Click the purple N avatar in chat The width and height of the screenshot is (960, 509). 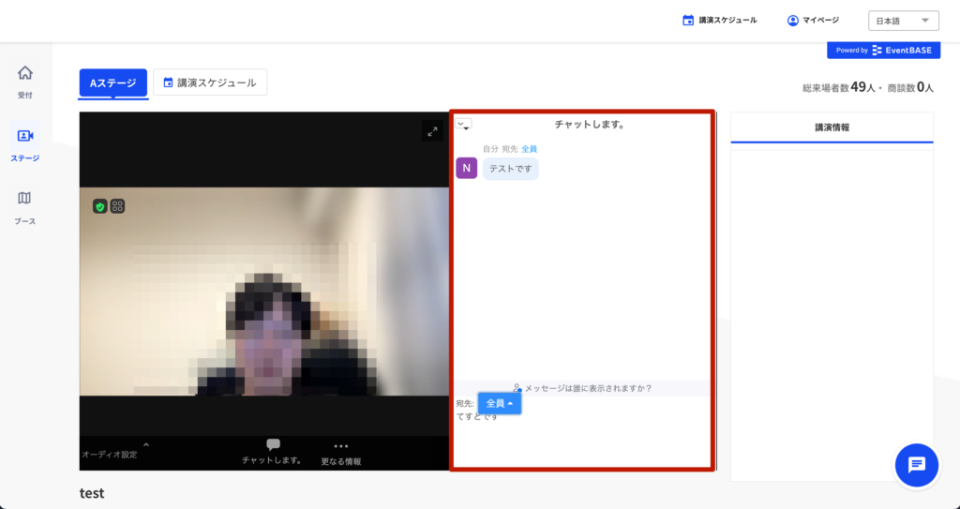[x=467, y=169]
